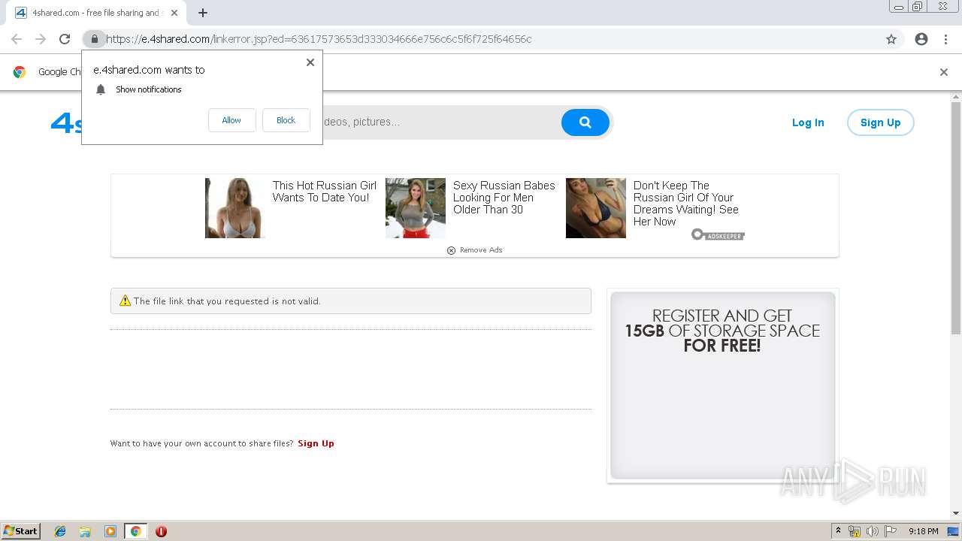Reload the page with the refresh icon
Image resolution: width=962 pixels, height=541 pixels.
click(65, 39)
